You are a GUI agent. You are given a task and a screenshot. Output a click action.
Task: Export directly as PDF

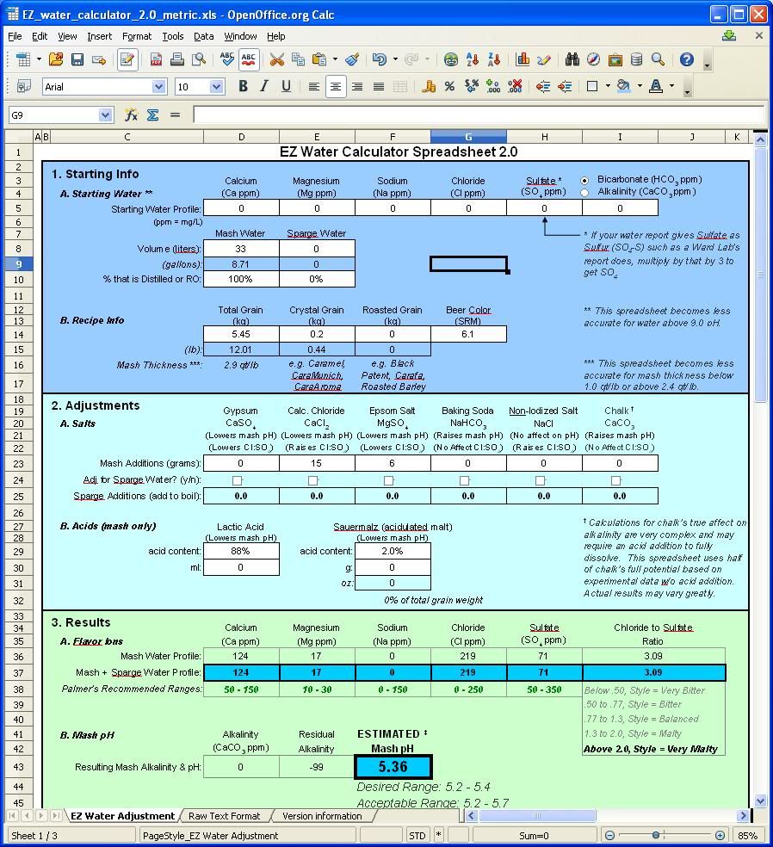pyautogui.click(x=156, y=59)
